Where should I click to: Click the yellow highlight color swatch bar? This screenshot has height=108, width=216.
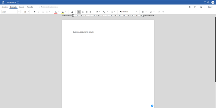click(62, 13)
